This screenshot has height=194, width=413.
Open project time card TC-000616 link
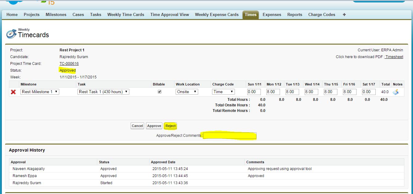click(x=69, y=64)
